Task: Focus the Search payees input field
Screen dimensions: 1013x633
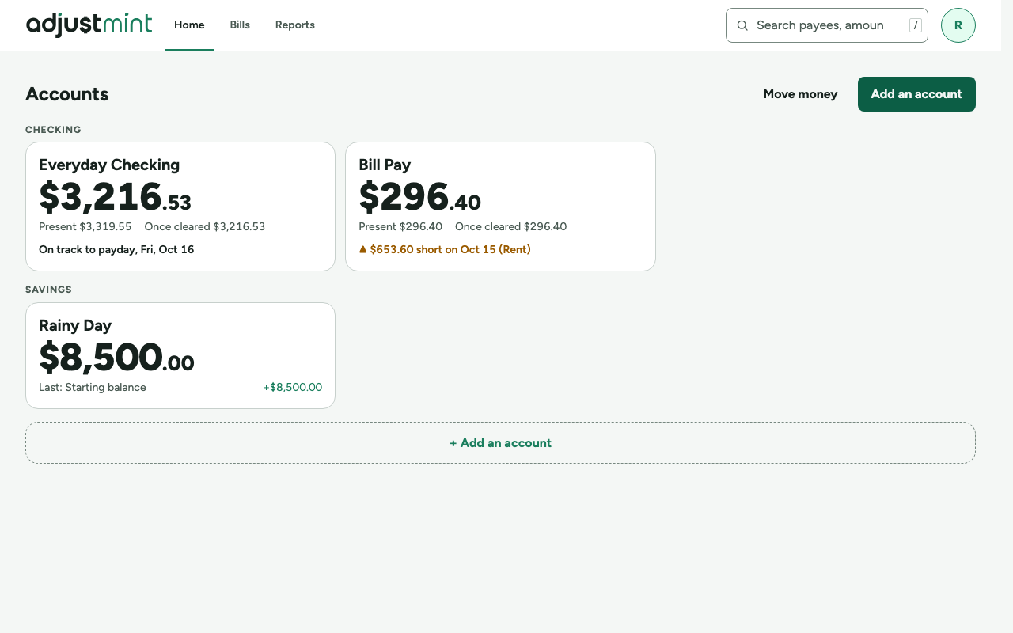Action: tap(827, 25)
